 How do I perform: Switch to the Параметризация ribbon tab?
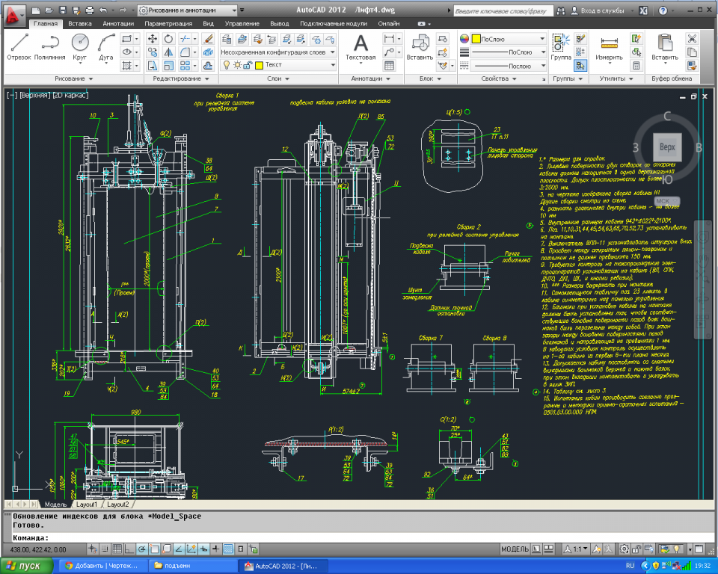[168, 24]
